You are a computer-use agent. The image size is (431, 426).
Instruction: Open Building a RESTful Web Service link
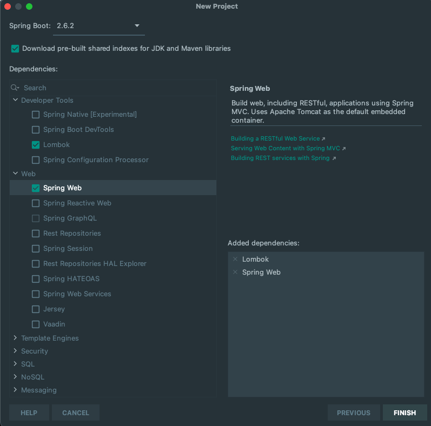click(275, 138)
